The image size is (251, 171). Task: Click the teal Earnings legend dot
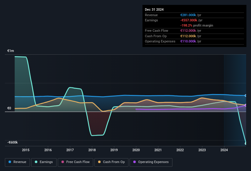point(36,162)
